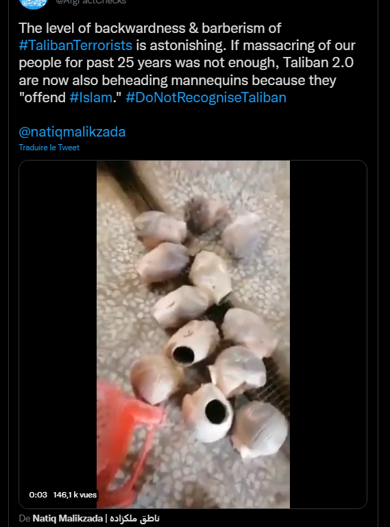
Task: Click the black right letterbox of video
Action: 328,334
